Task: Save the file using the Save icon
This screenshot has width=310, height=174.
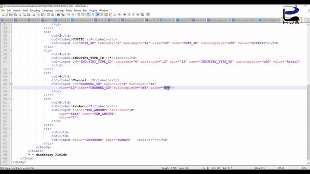Action: (11, 14)
